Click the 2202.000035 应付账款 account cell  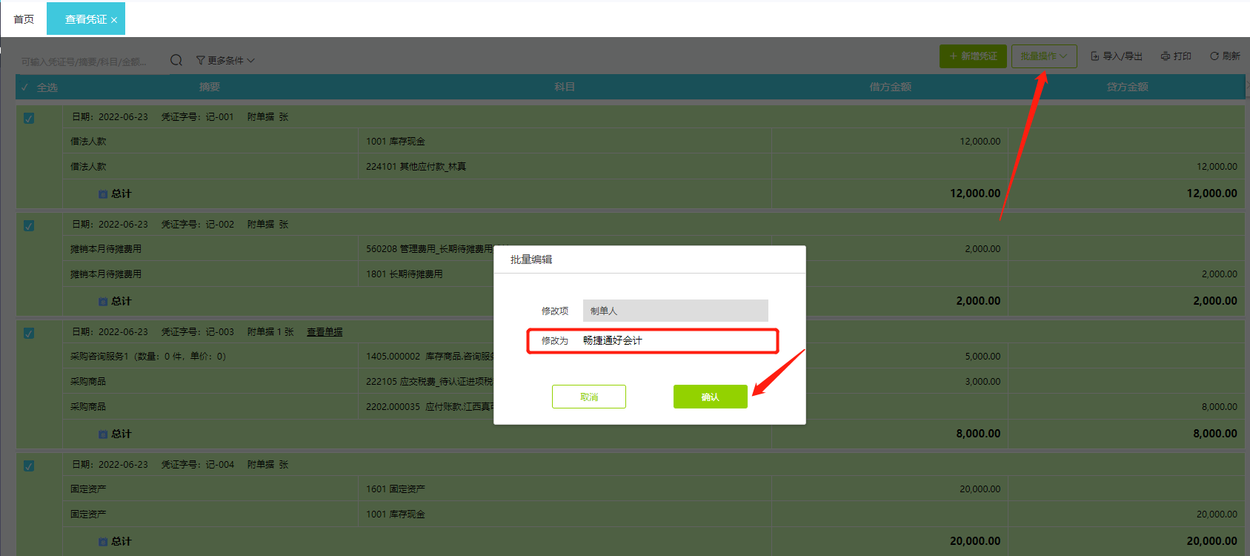coord(430,407)
